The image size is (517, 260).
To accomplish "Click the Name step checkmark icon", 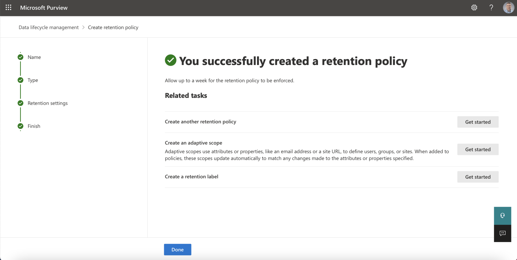I will tap(21, 57).
